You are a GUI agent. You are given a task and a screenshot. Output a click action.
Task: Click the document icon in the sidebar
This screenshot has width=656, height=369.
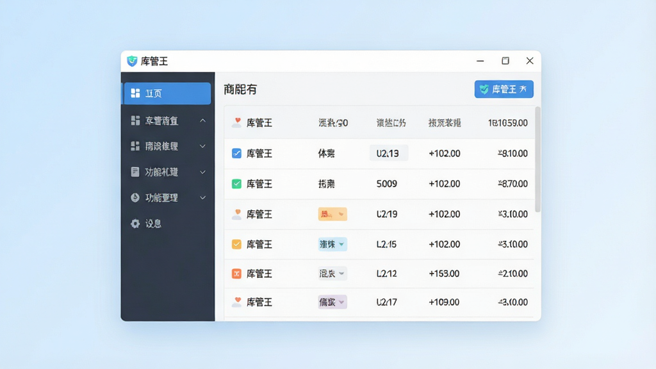pyautogui.click(x=135, y=172)
